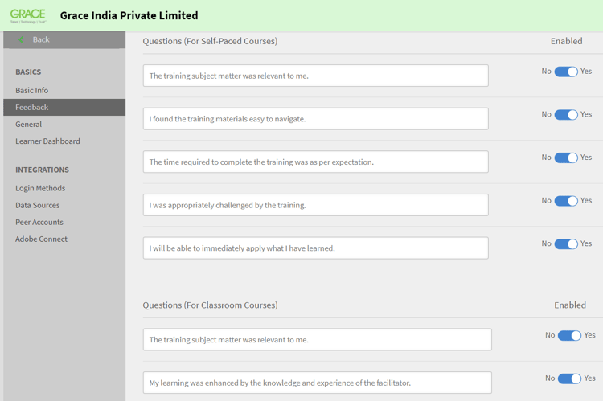Turn off 'appropriately challenged by the training' toggle
Image resolution: width=603 pixels, height=401 pixels.
click(x=566, y=201)
